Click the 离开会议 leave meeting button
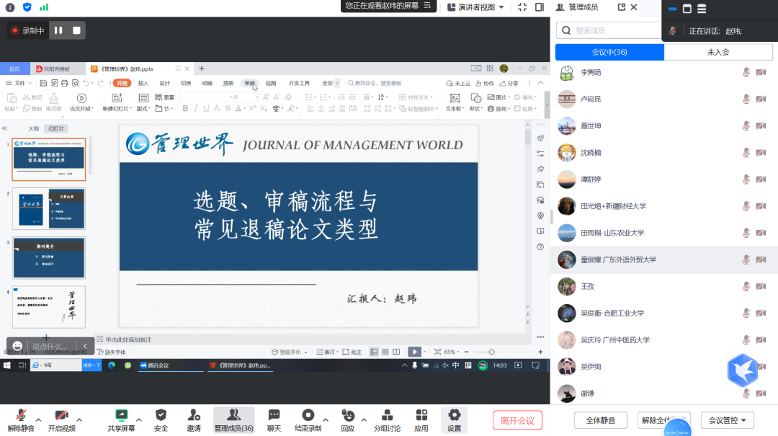Viewport: 778px width, 436px height. [x=517, y=421]
